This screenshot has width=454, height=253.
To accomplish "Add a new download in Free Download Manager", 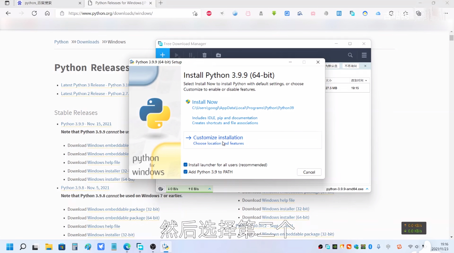I will coord(162,55).
